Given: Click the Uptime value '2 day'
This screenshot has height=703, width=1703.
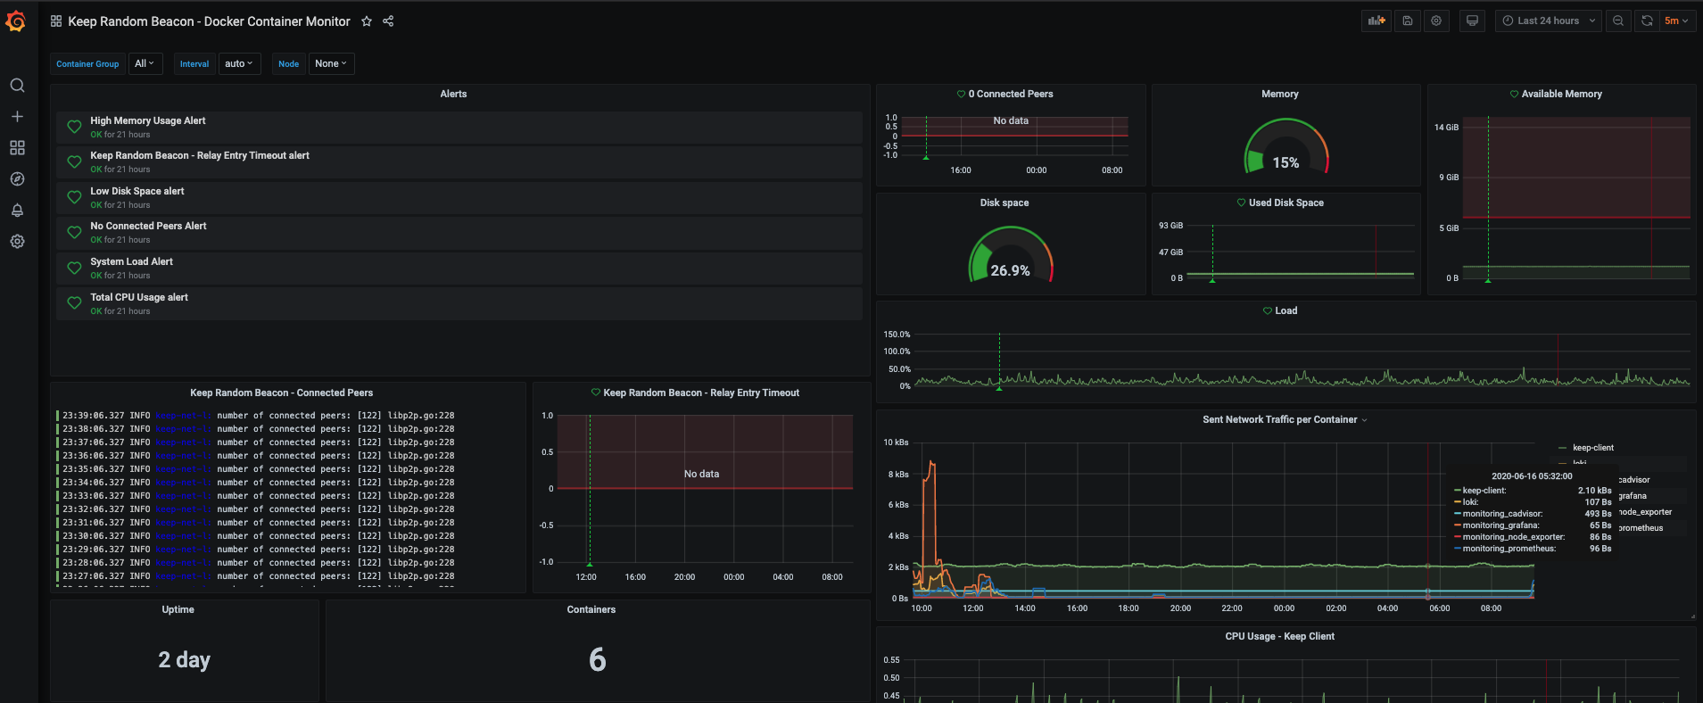Looking at the screenshot, I should click(x=185, y=659).
